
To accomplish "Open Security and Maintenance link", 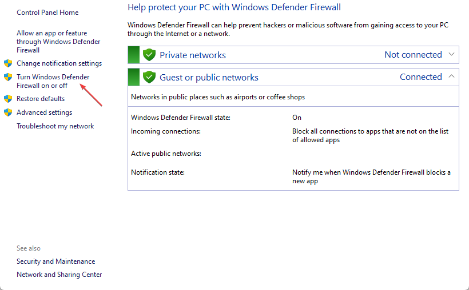I will 55,261.
